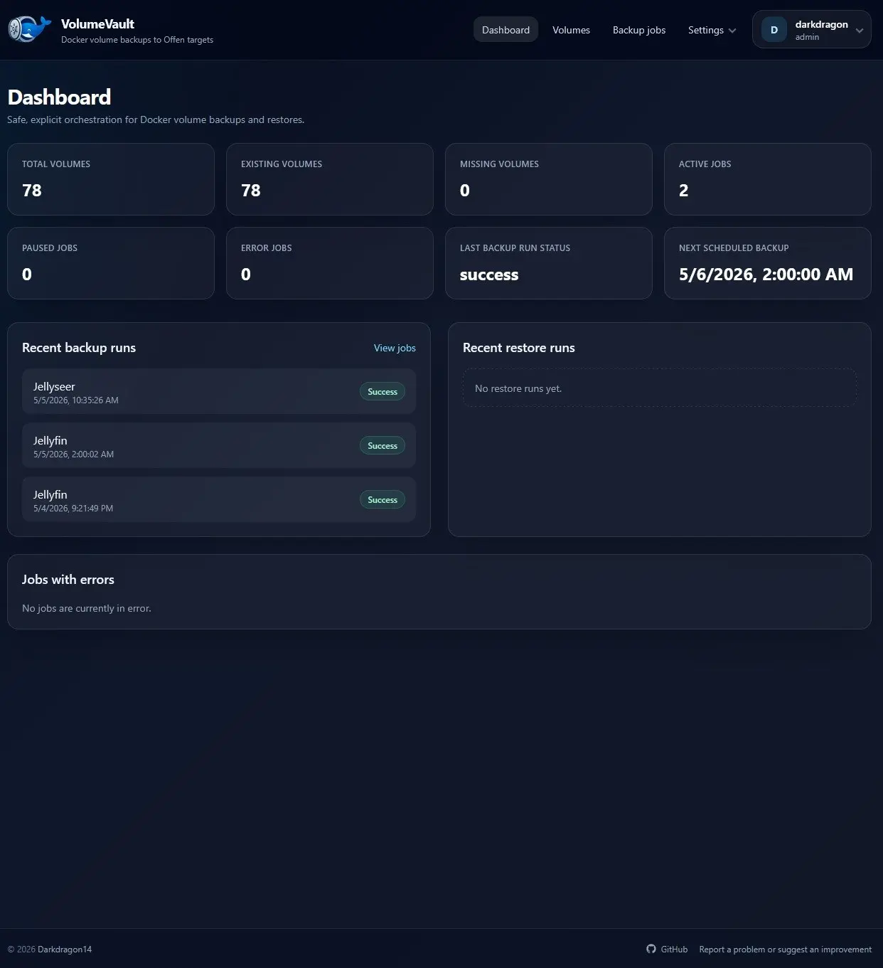This screenshot has width=883, height=968.
Task: Click the Active Jobs card
Action: [x=767, y=179]
